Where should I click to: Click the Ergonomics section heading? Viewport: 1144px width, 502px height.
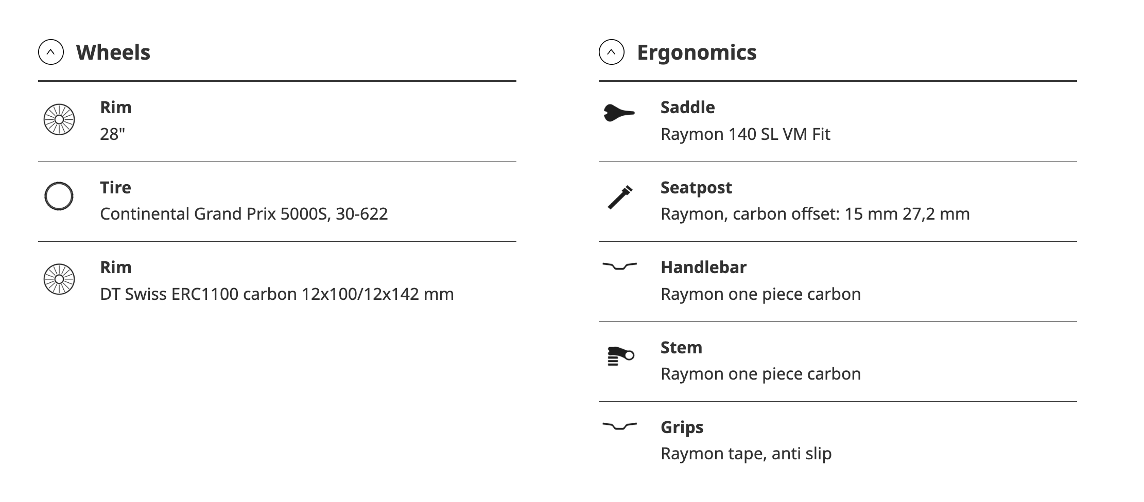click(x=697, y=52)
